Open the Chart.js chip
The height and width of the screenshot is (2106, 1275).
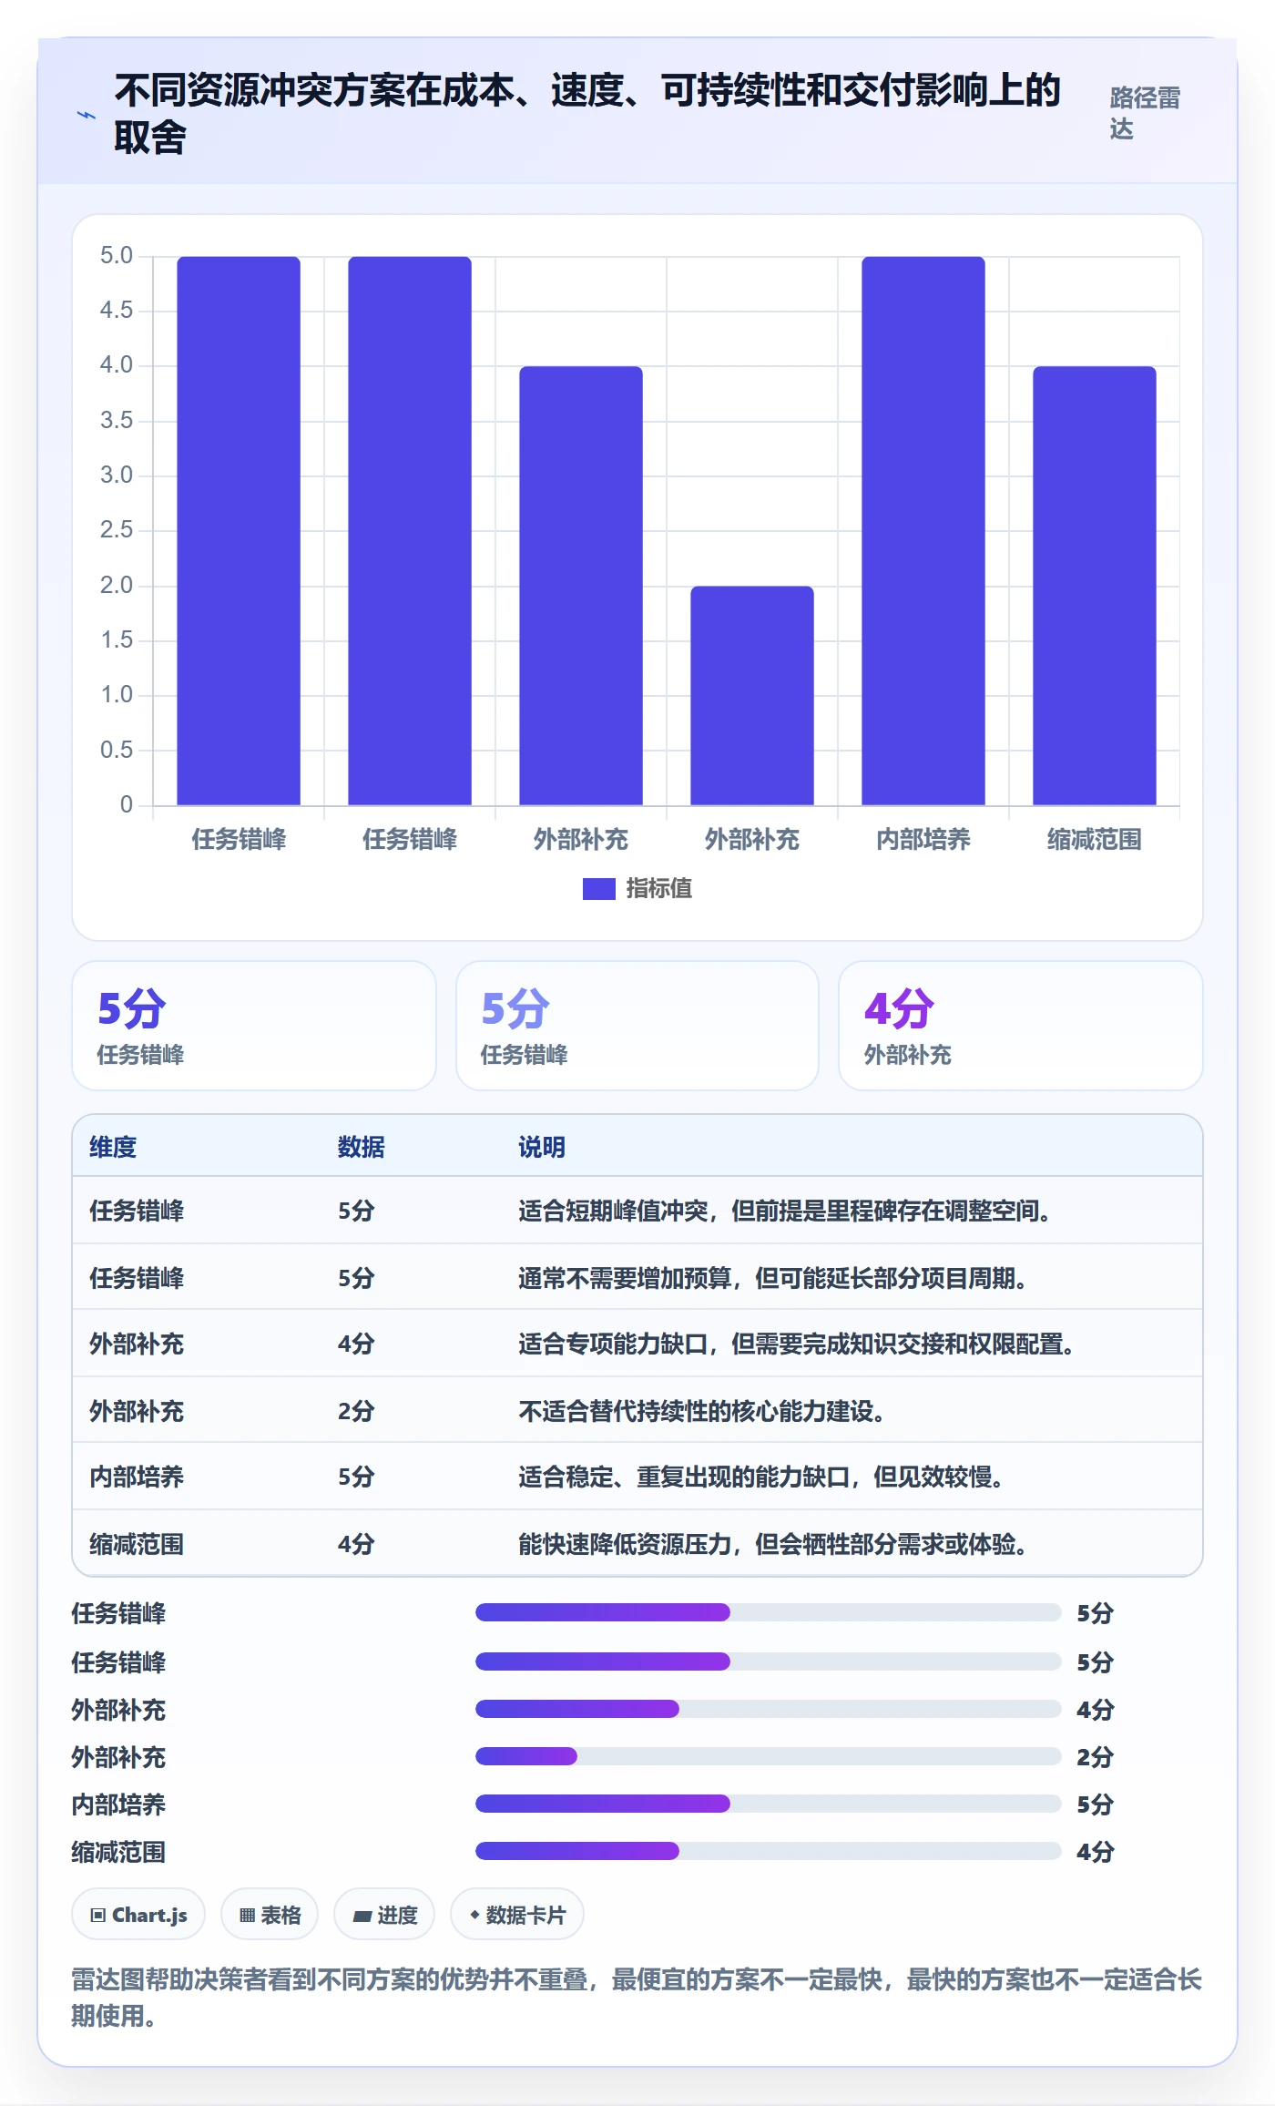coord(138,1915)
